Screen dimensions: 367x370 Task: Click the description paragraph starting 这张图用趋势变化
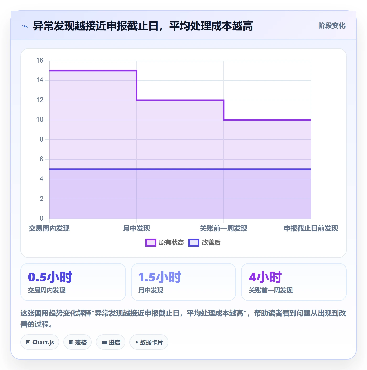tap(183, 319)
